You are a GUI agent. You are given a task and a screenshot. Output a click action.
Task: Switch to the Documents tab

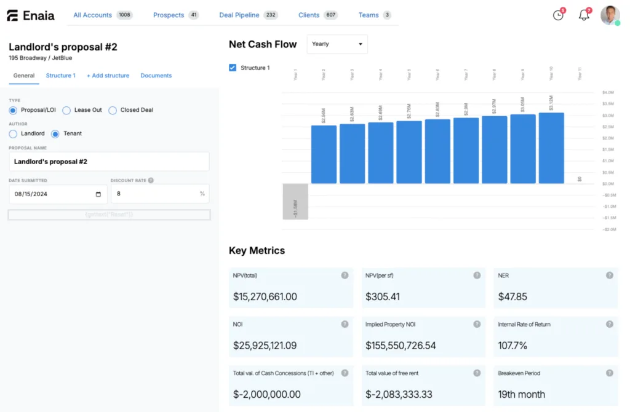156,75
